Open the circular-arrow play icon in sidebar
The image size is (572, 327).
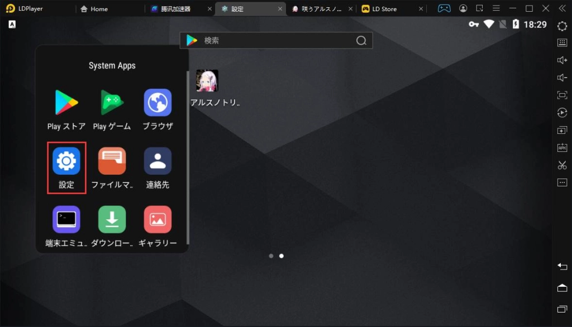point(562,113)
